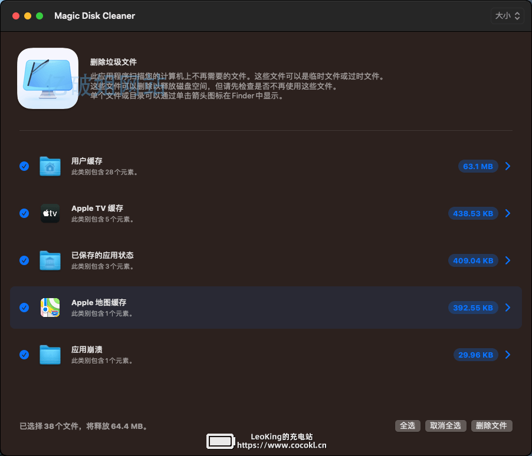Click the 438.53 KB size badge

coord(473,214)
